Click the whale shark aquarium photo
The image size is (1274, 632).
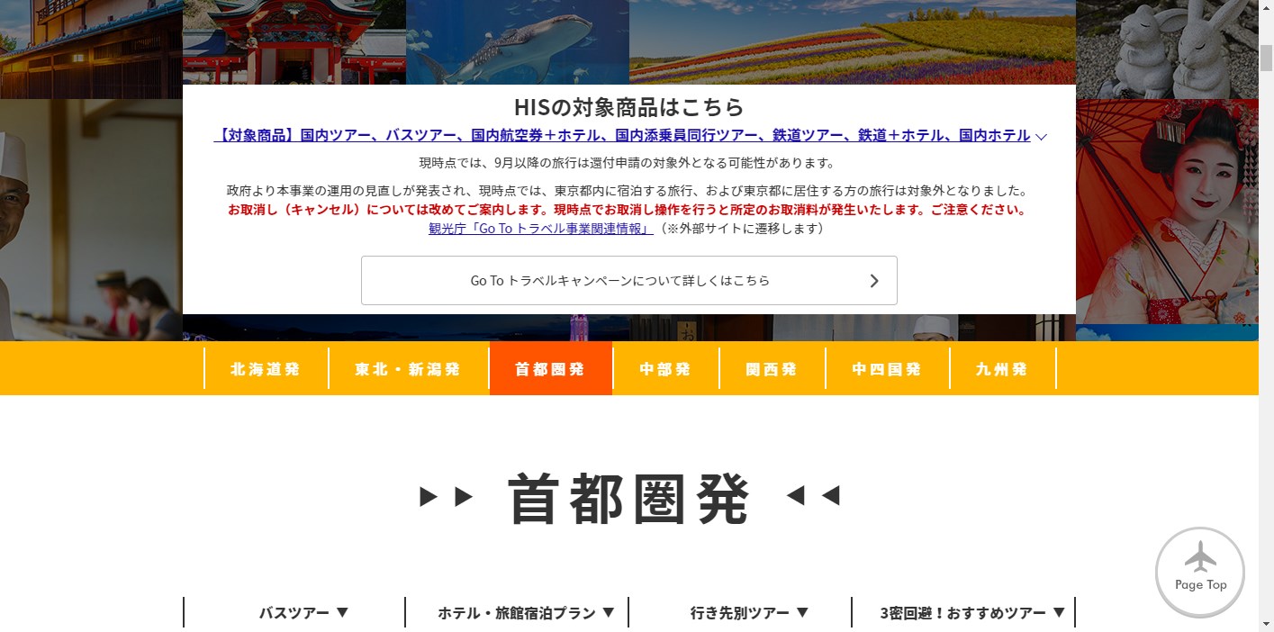pyautogui.click(x=518, y=42)
